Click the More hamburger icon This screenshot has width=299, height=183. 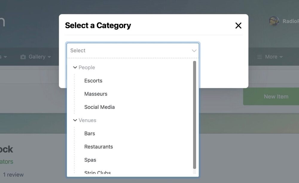260,57
